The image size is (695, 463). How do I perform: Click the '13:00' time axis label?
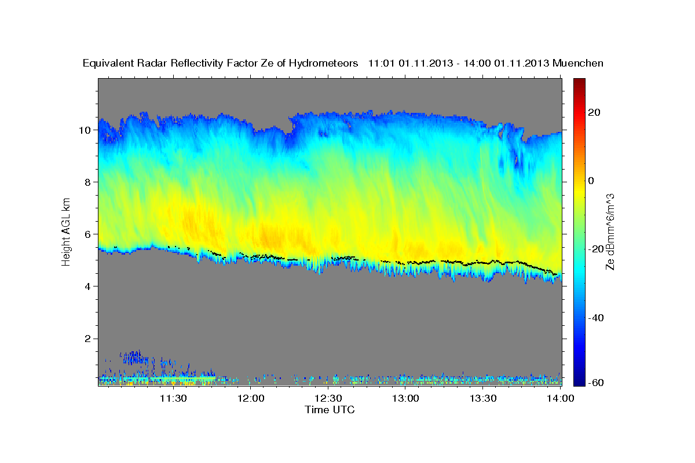(406, 398)
